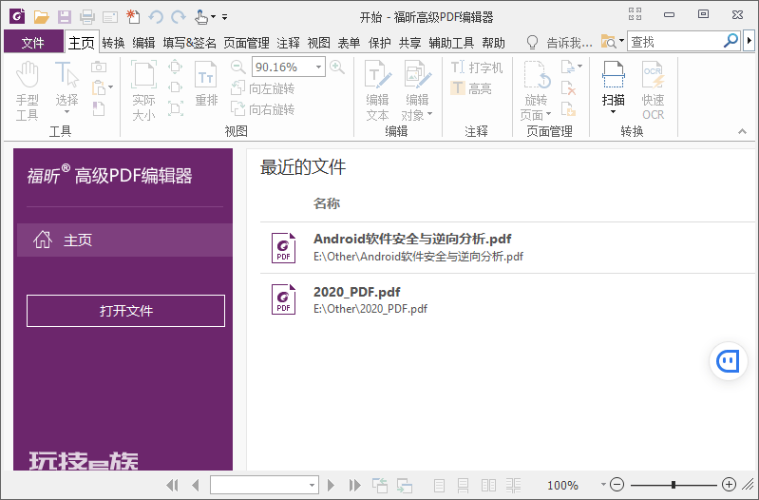The width and height of the screenshot is (759, 500).
Task: Click the 打开文件 button
Action: [x=125, y=311]
